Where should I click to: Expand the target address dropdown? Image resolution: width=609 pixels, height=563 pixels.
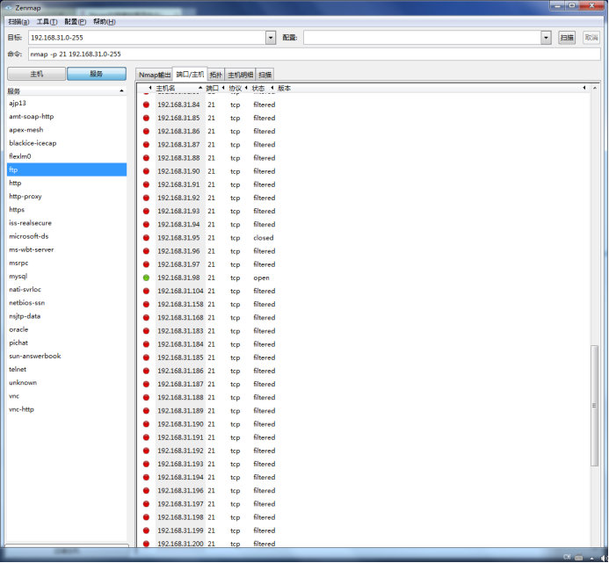[271, 38]
